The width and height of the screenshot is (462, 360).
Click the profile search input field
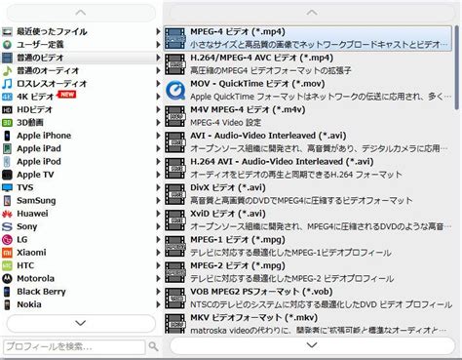click(x=74, y=346)
